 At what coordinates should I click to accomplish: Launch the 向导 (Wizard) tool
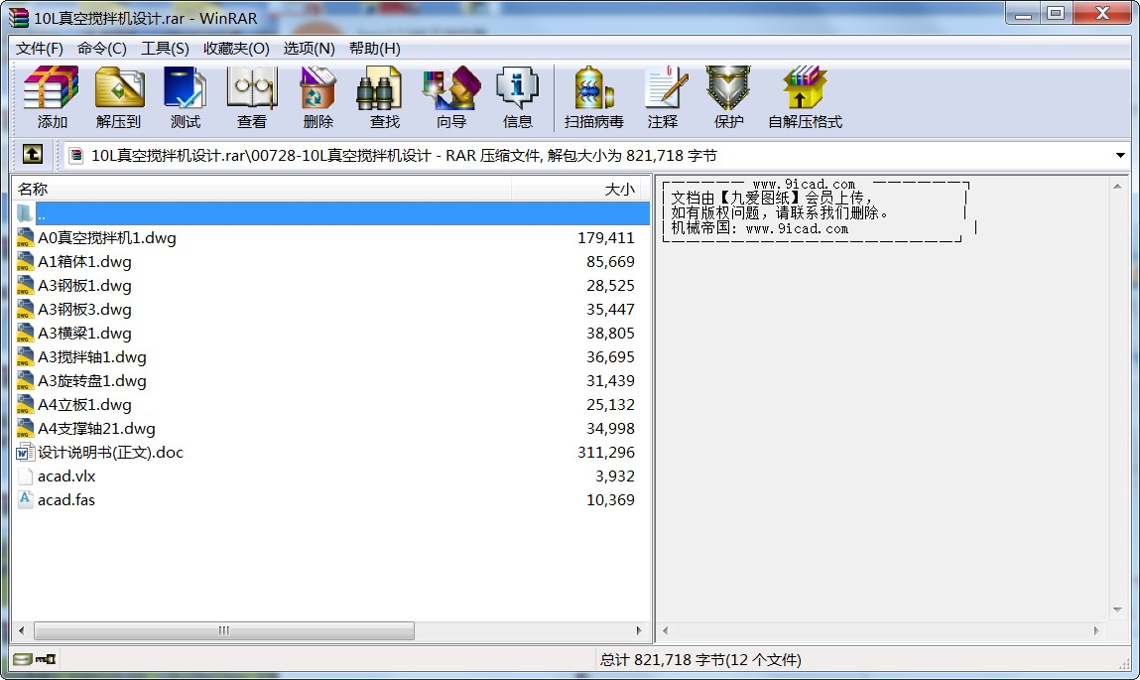click(x=451, y=97)
